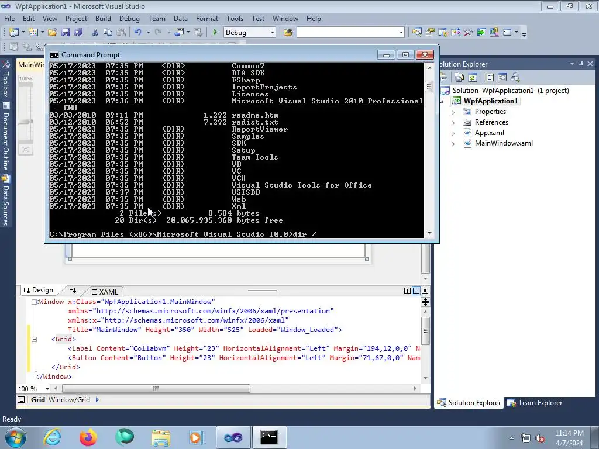Screen dimensions: 599x449
Task: Click Show All Files in Solution Explorer
Action: [460, 78]
